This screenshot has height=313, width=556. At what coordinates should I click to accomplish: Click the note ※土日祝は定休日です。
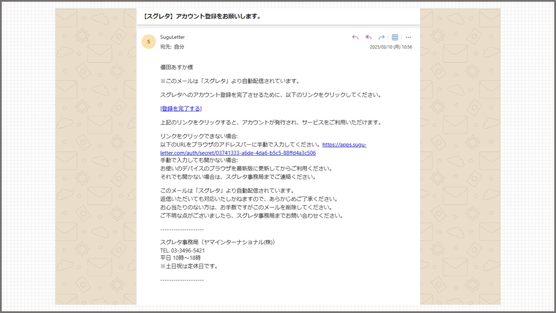(189, 266)
